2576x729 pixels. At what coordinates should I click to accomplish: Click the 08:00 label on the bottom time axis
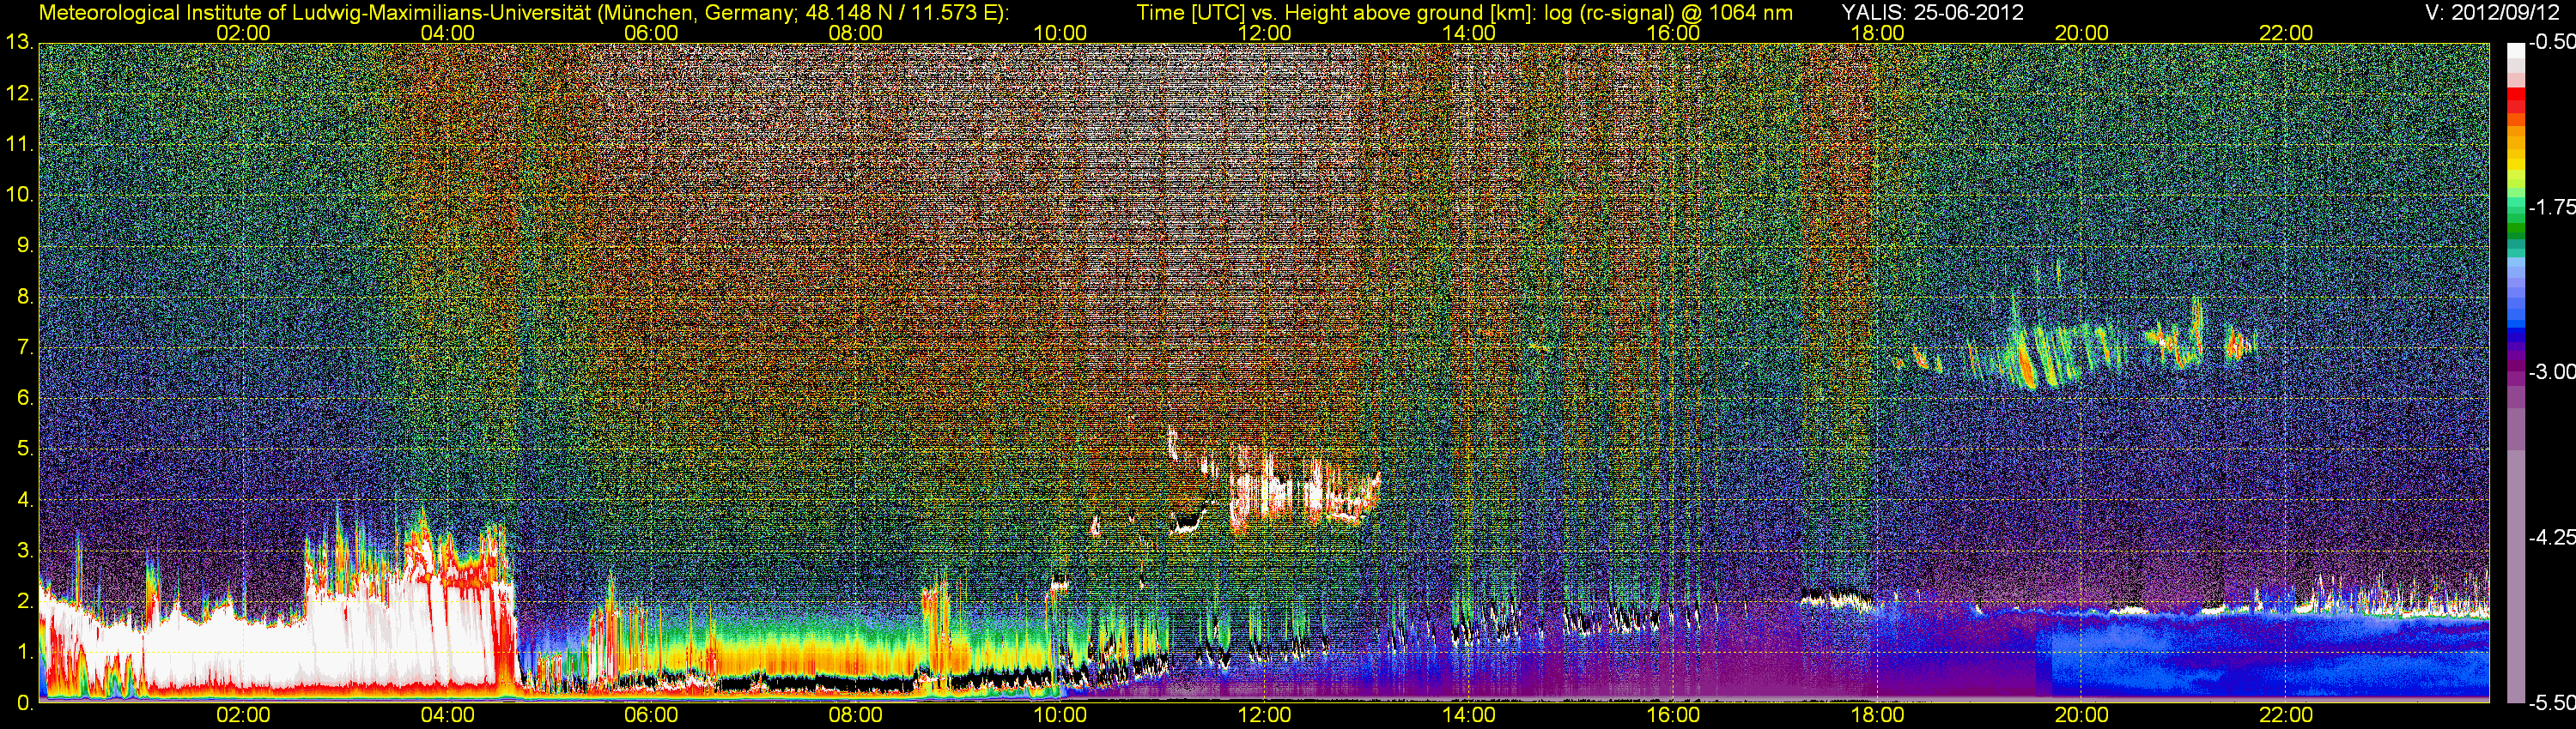(856, 715)
